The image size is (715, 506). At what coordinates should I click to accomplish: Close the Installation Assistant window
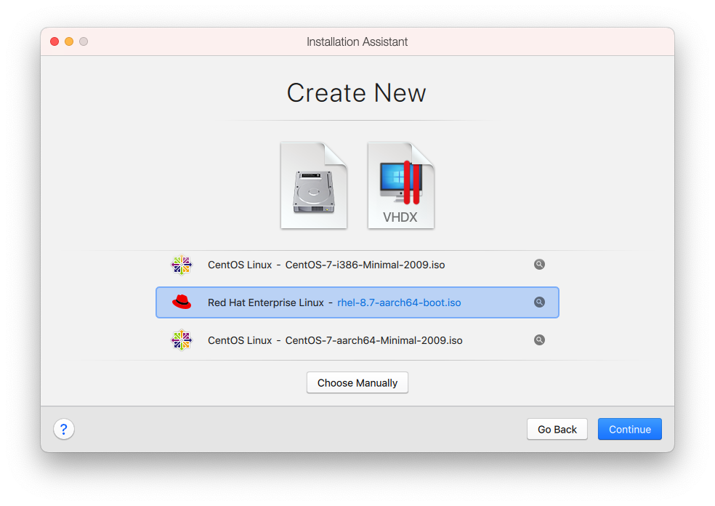pyautogui.click(x=54, y=41)
